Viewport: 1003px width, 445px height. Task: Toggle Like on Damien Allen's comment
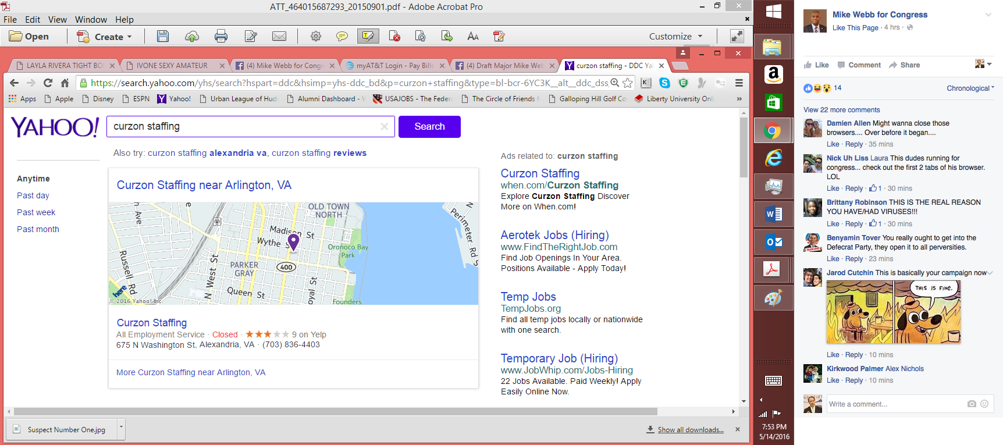[x=833, y=144]
